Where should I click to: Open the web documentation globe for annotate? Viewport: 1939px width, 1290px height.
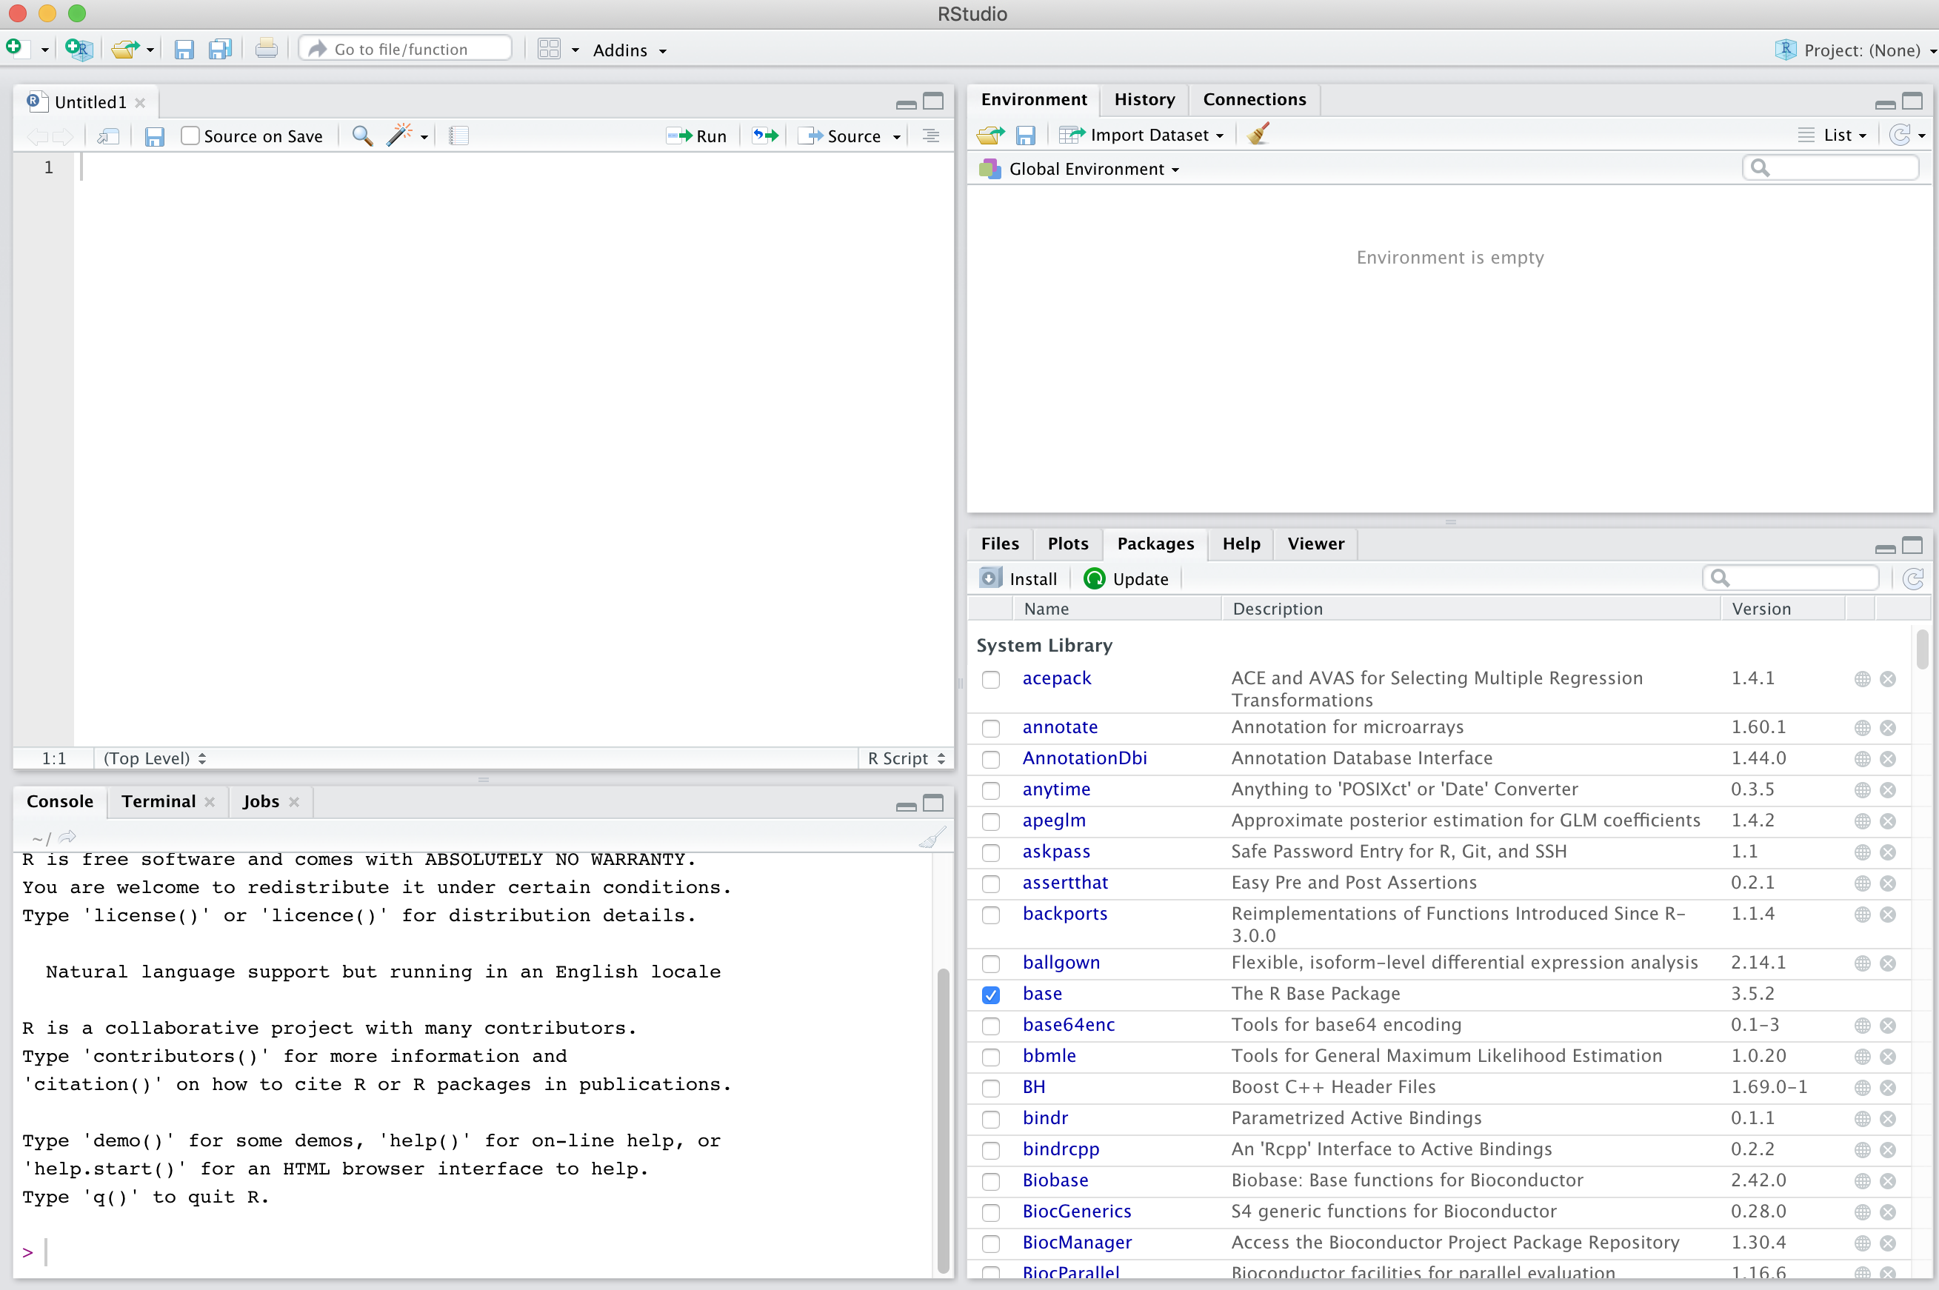click(x=1863, y=728)
